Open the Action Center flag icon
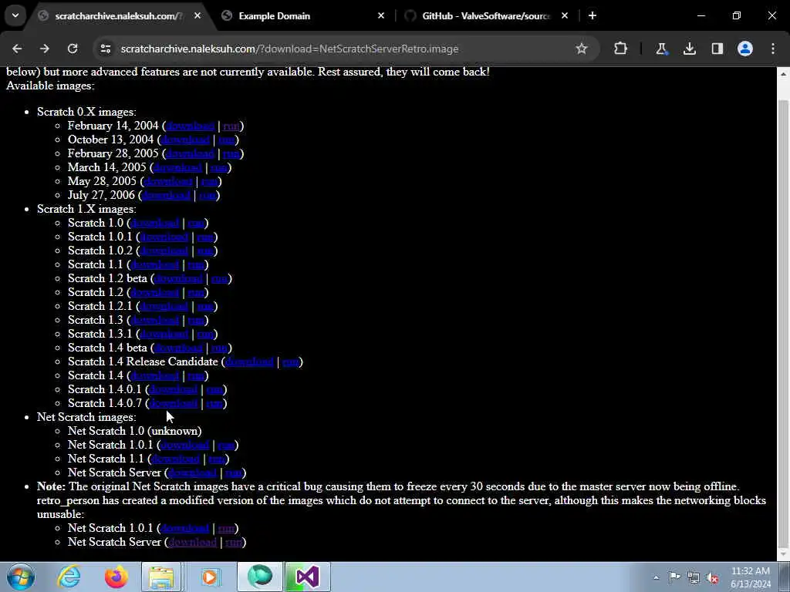The height and width of the screenshot is (592, 790). pos(674,577)
